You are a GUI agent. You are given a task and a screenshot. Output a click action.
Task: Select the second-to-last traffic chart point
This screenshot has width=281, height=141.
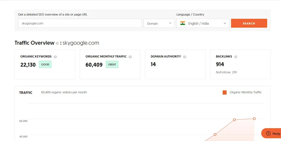click(234, 120)
